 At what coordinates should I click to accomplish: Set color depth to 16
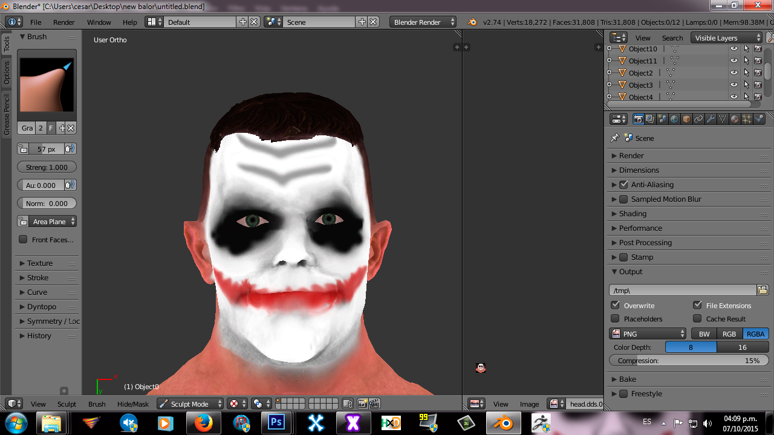click(743, 347)
